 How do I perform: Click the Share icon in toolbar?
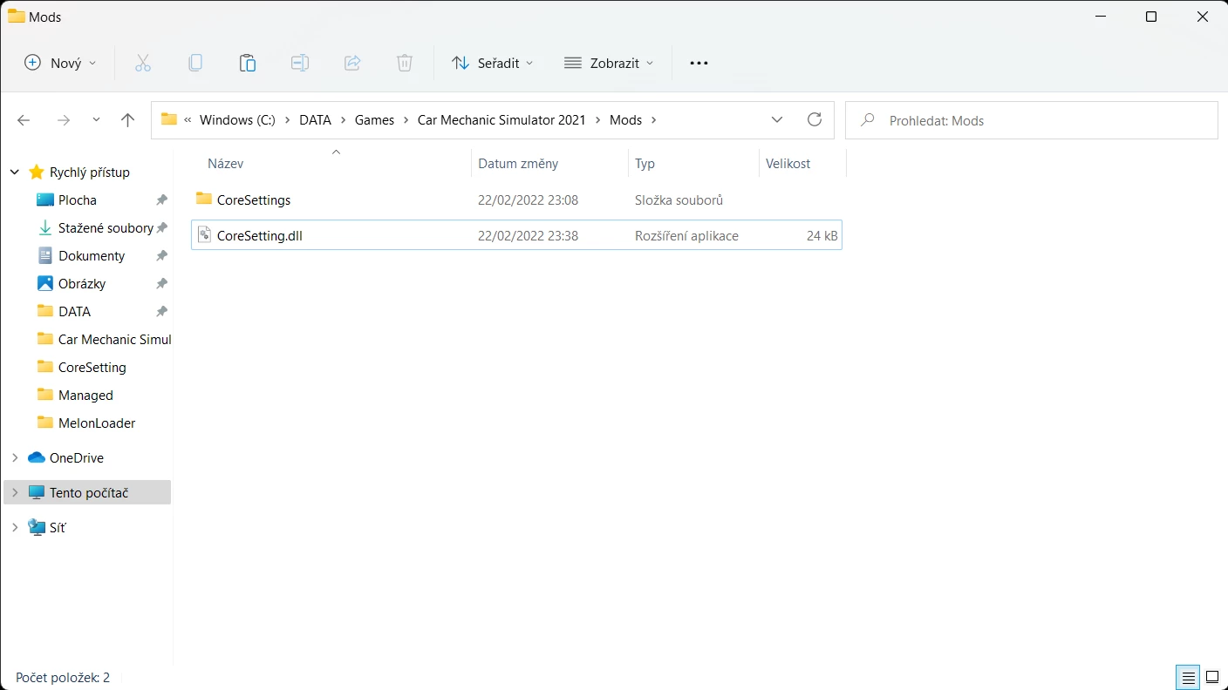[352, 63]
